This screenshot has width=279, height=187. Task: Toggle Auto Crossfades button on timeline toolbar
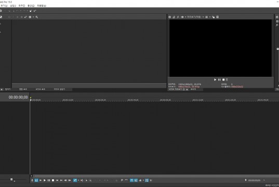(136, 180)
